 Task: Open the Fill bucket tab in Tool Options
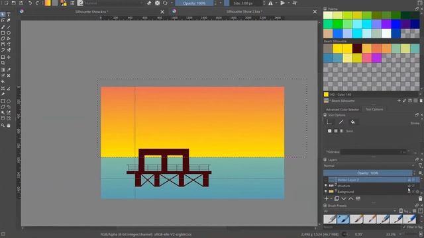pyautogui.click(x=353, y=122)
